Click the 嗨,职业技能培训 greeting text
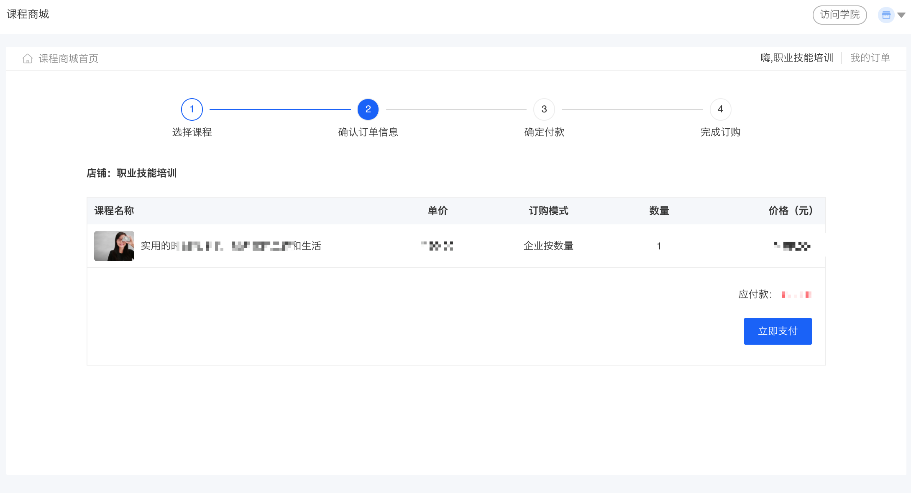 797,58
